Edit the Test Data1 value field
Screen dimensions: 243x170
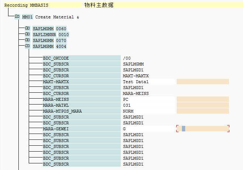(x=149, y=82)
